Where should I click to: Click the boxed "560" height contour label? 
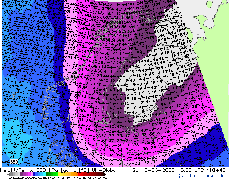click(x=14, y=162)
